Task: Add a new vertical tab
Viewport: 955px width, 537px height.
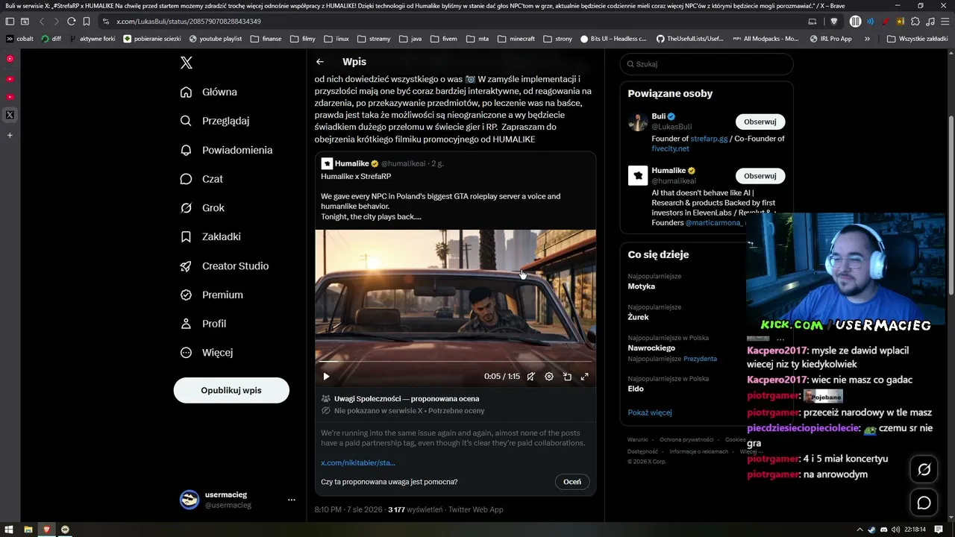Action: (x=10, y=136)
